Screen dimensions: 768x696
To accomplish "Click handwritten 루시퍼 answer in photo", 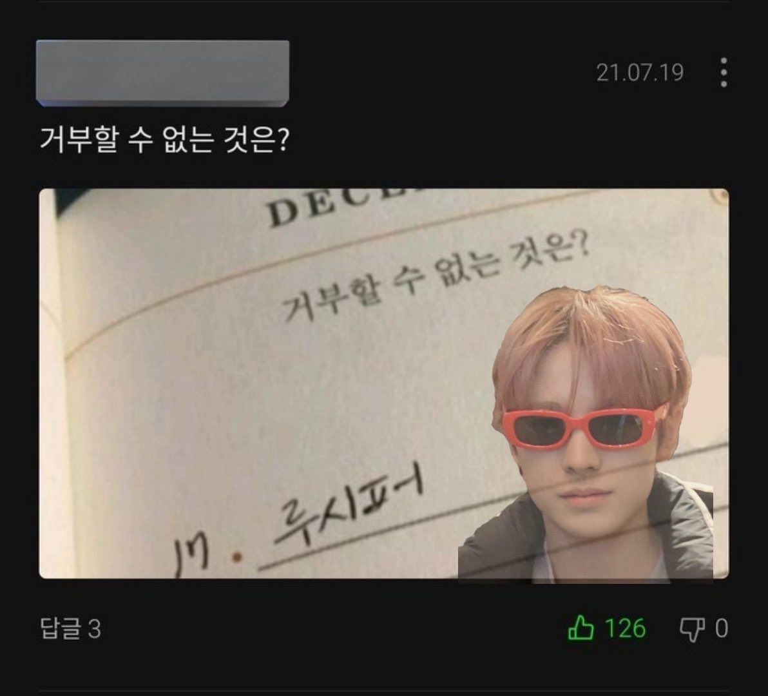I will 349,501.
